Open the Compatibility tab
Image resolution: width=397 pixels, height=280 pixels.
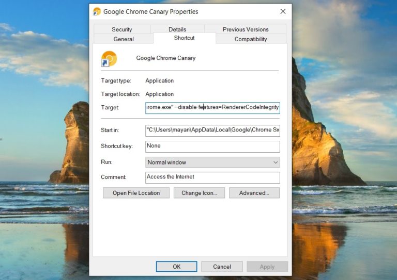(251, 39)
